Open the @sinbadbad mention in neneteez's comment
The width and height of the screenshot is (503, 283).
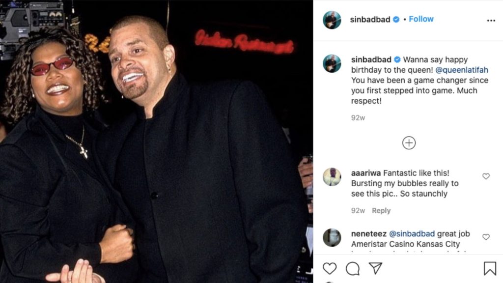click(x=412, y=233)
